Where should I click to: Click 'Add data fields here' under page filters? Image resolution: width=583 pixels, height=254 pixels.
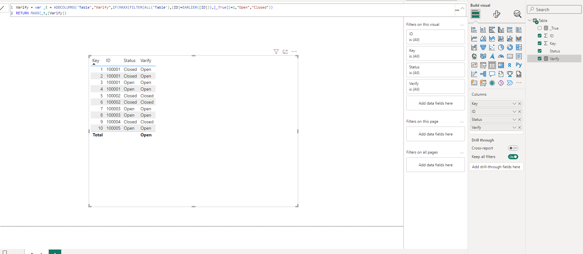(x=435, y=134)
